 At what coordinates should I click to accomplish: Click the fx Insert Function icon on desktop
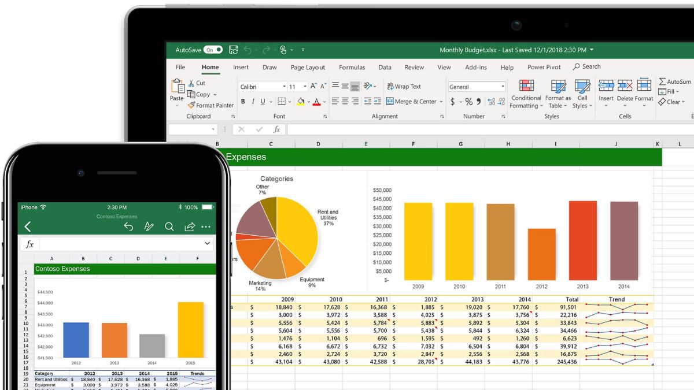coord(277,129)
